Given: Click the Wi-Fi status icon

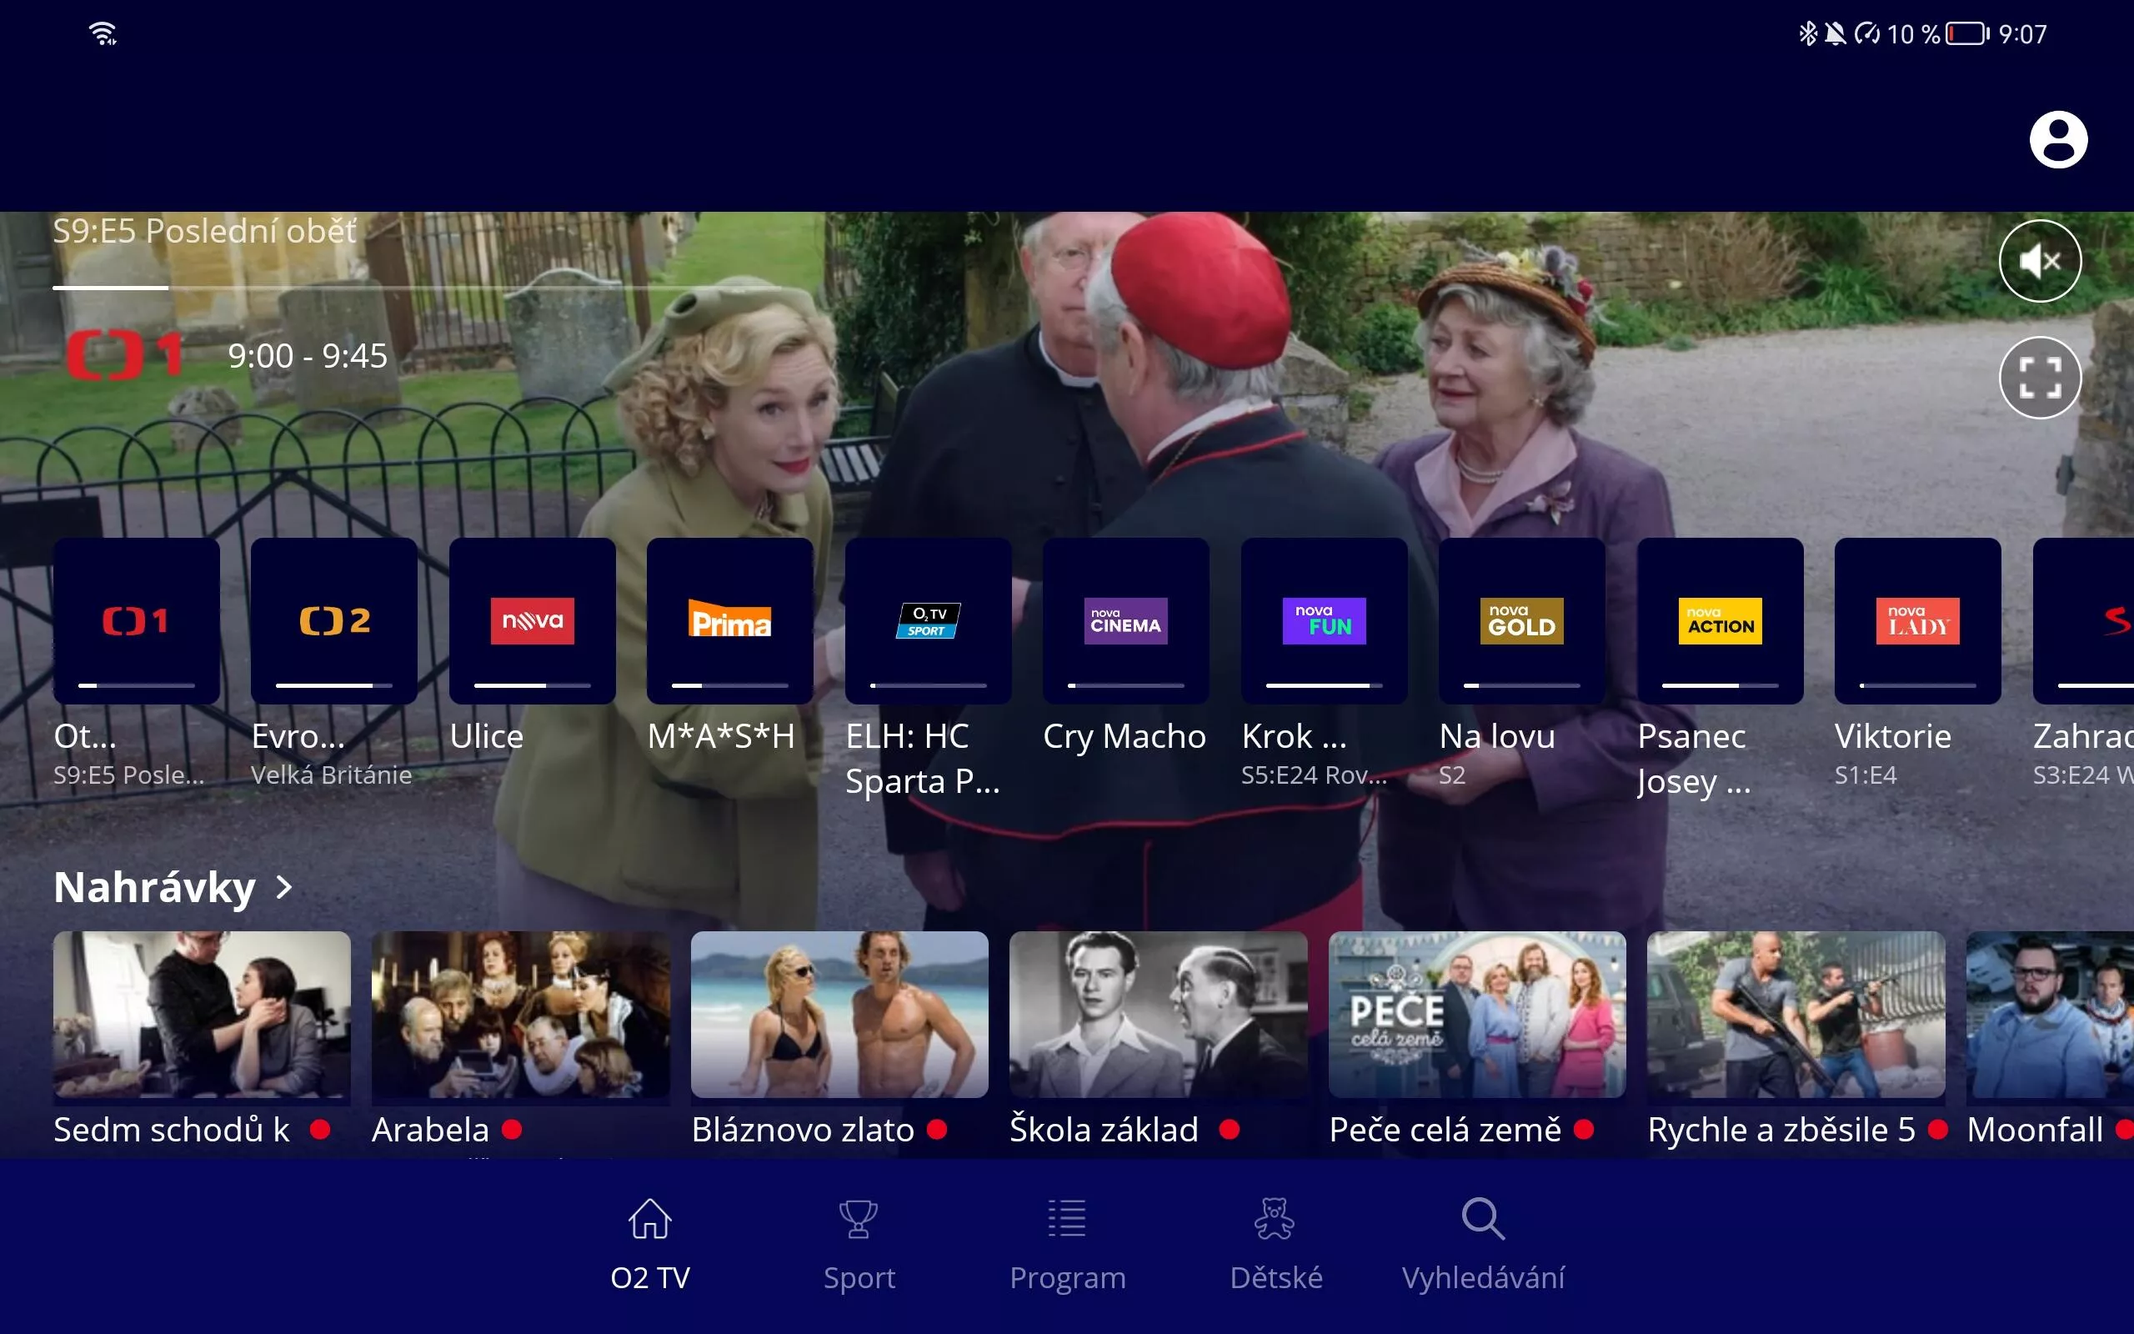Looking at the screenshot, I should (103, 33).
